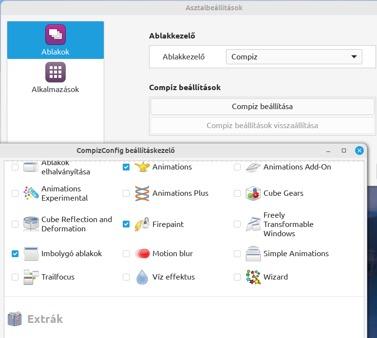Click Compiz beállítások visszaállítása button
The image size is (377, 338).
263,126
